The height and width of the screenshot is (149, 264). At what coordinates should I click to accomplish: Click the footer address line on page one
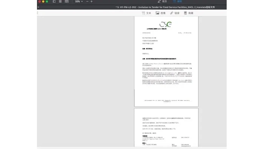point(167,101)
